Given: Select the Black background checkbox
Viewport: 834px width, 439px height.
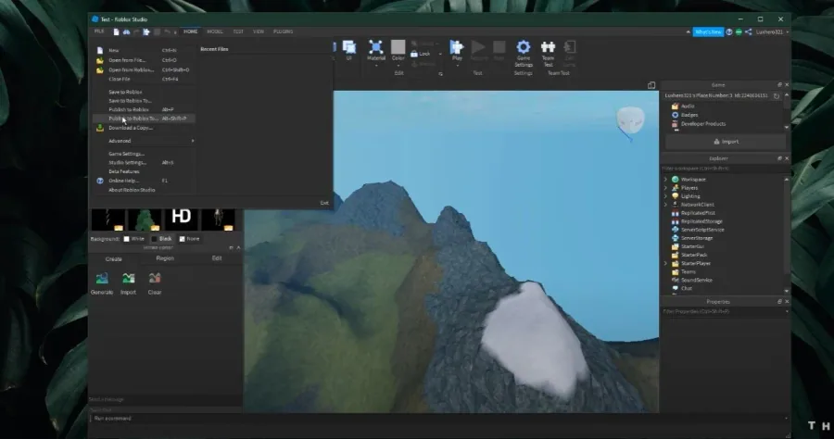Looking at the screenshot, I should (154, 239).
